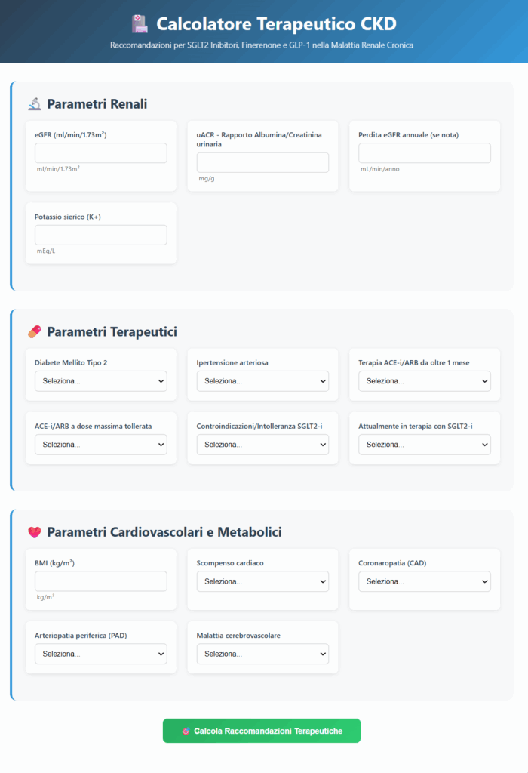Click the microscope icon beside Parametri Renali
Screen dimensions: 528x773
pos(34,104)
